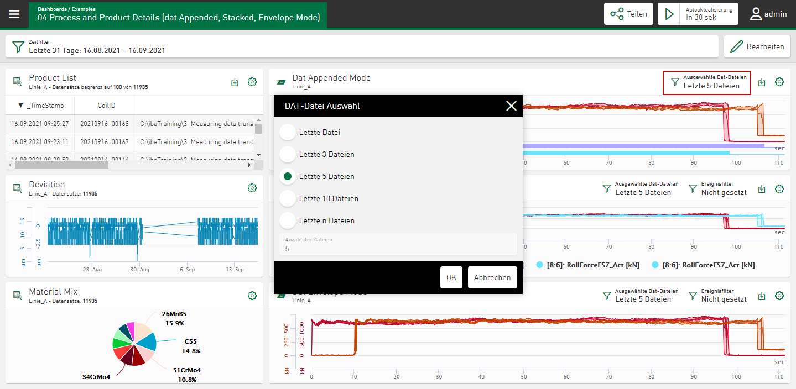Open Dat Appended Mode settings gear
The width and height of the screenshot is (796, 389).
[x=779, y=82]
